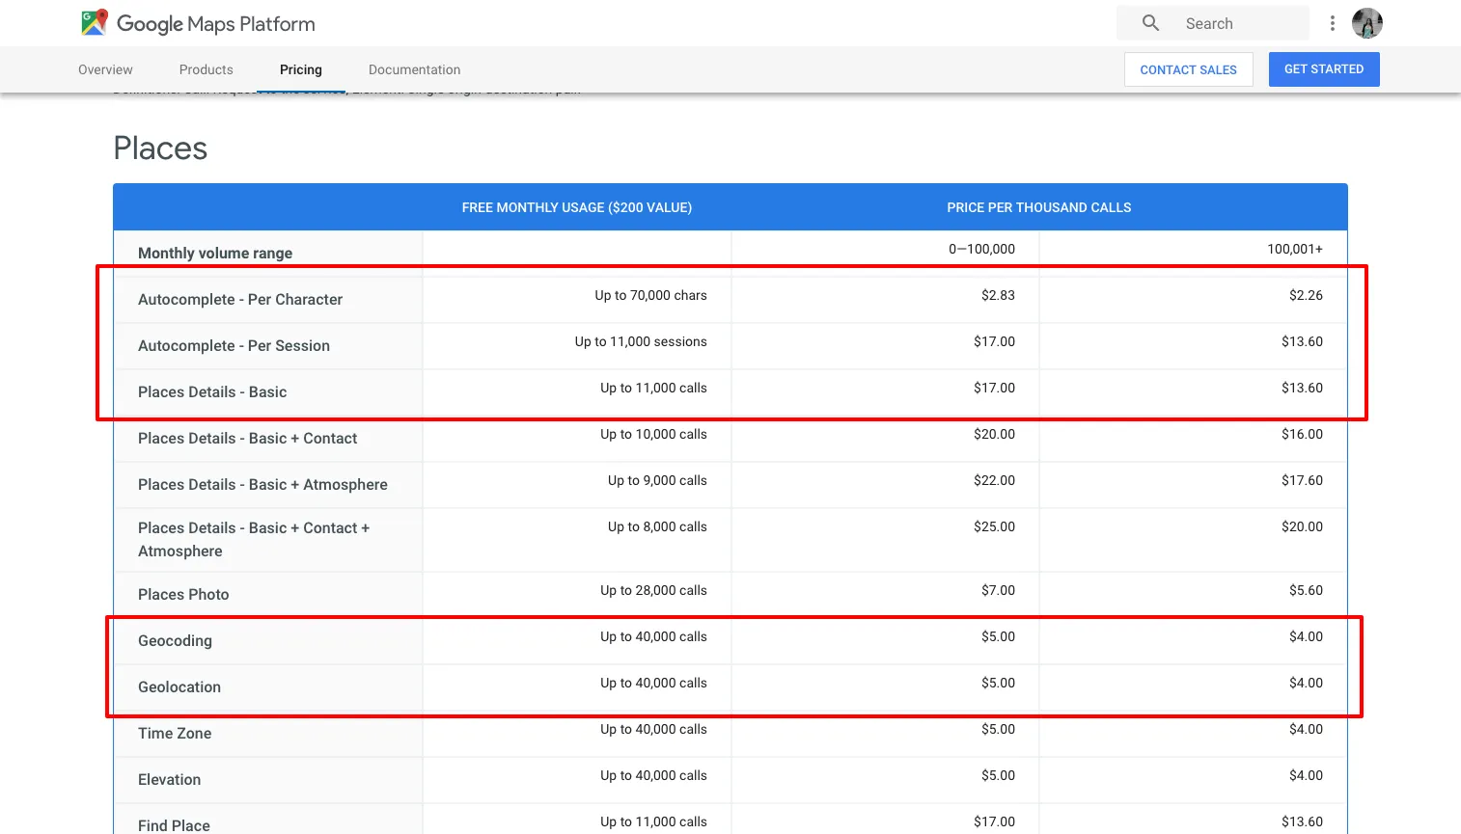The image size is (1461, 834).
Task: Select the Places Photo row label
Action: [183, 594]
